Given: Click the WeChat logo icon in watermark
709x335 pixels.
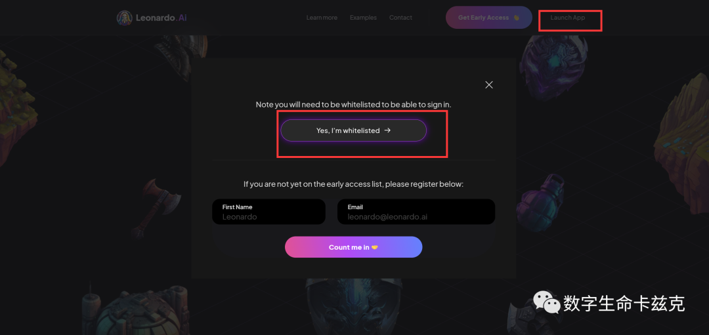Looking at the screenshot, I should pyautogui.click(x=546, y=302).
